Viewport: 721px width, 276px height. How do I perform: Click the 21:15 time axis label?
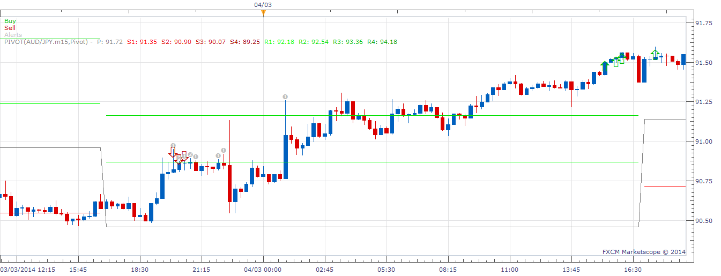(x=201, y=270)
